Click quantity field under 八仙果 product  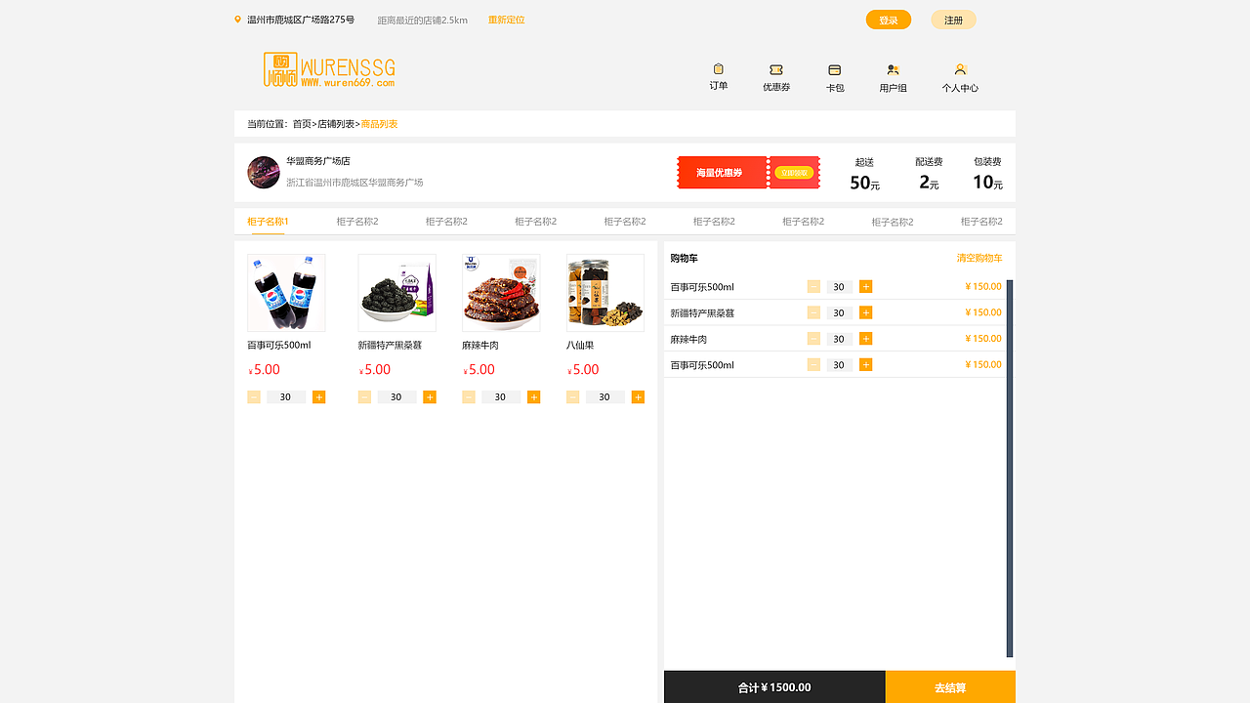coord(605,396)
